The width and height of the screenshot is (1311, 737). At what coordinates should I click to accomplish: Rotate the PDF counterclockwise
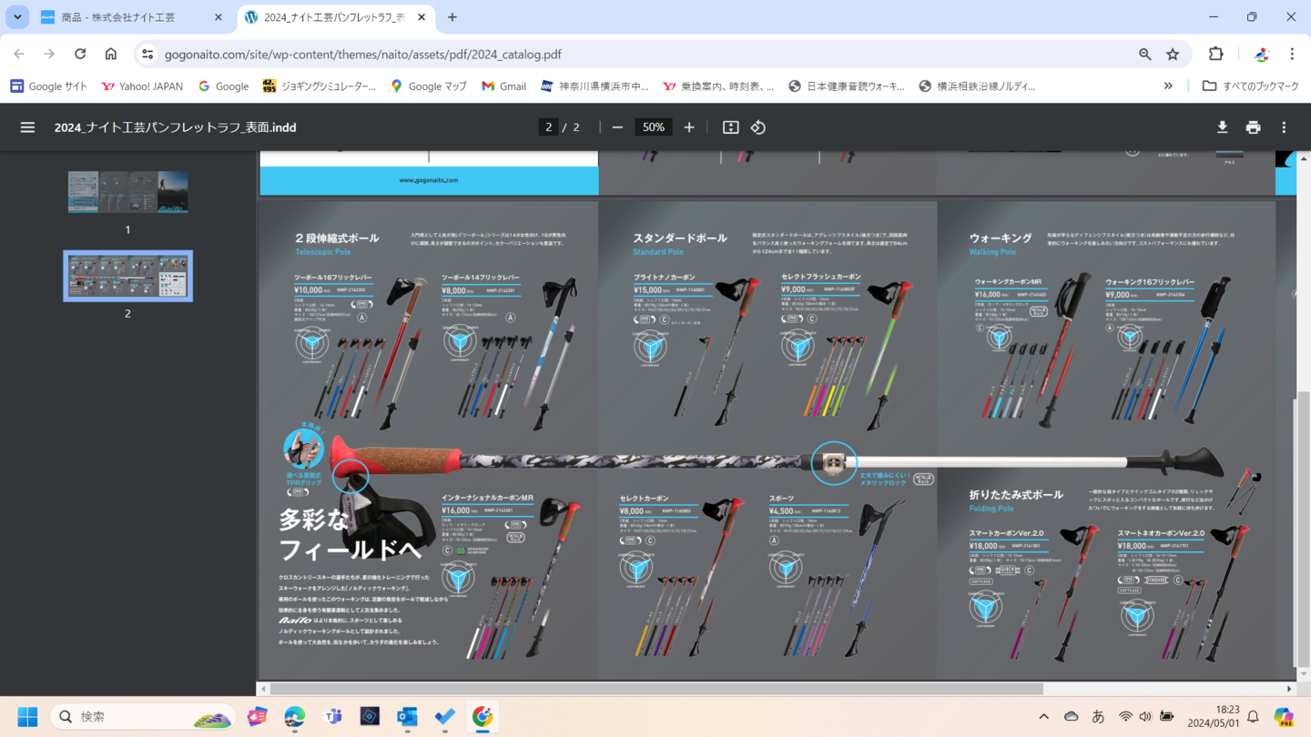click(758, 127)
